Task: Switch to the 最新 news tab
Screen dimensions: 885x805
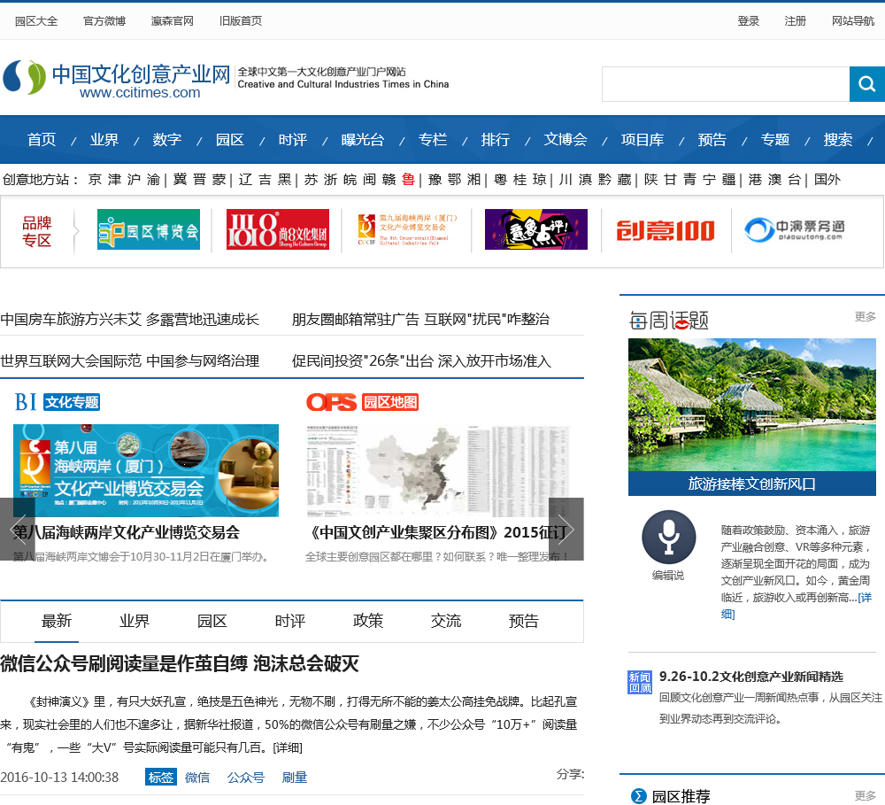Action: click(57, 622)
